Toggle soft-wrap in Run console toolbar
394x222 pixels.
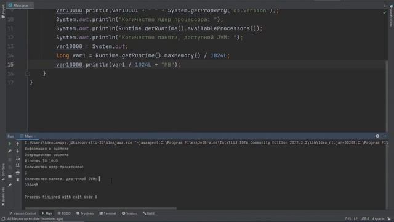click(18, 158)
